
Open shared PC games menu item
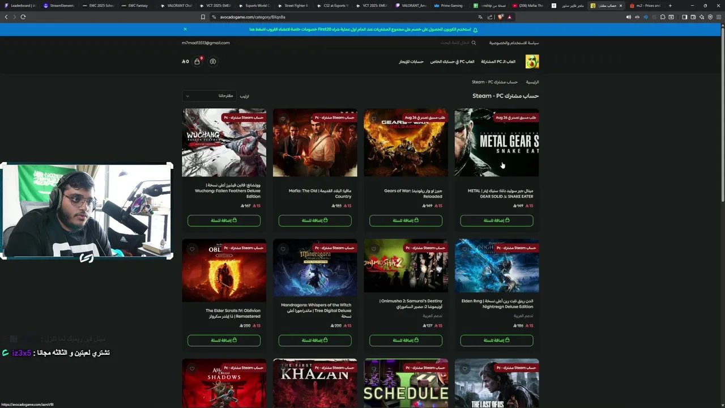click(x=498, y=61)
